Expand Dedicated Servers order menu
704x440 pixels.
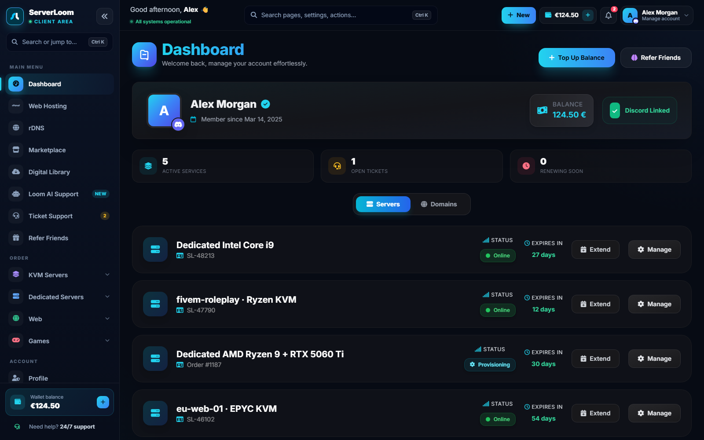click(60, 297)
